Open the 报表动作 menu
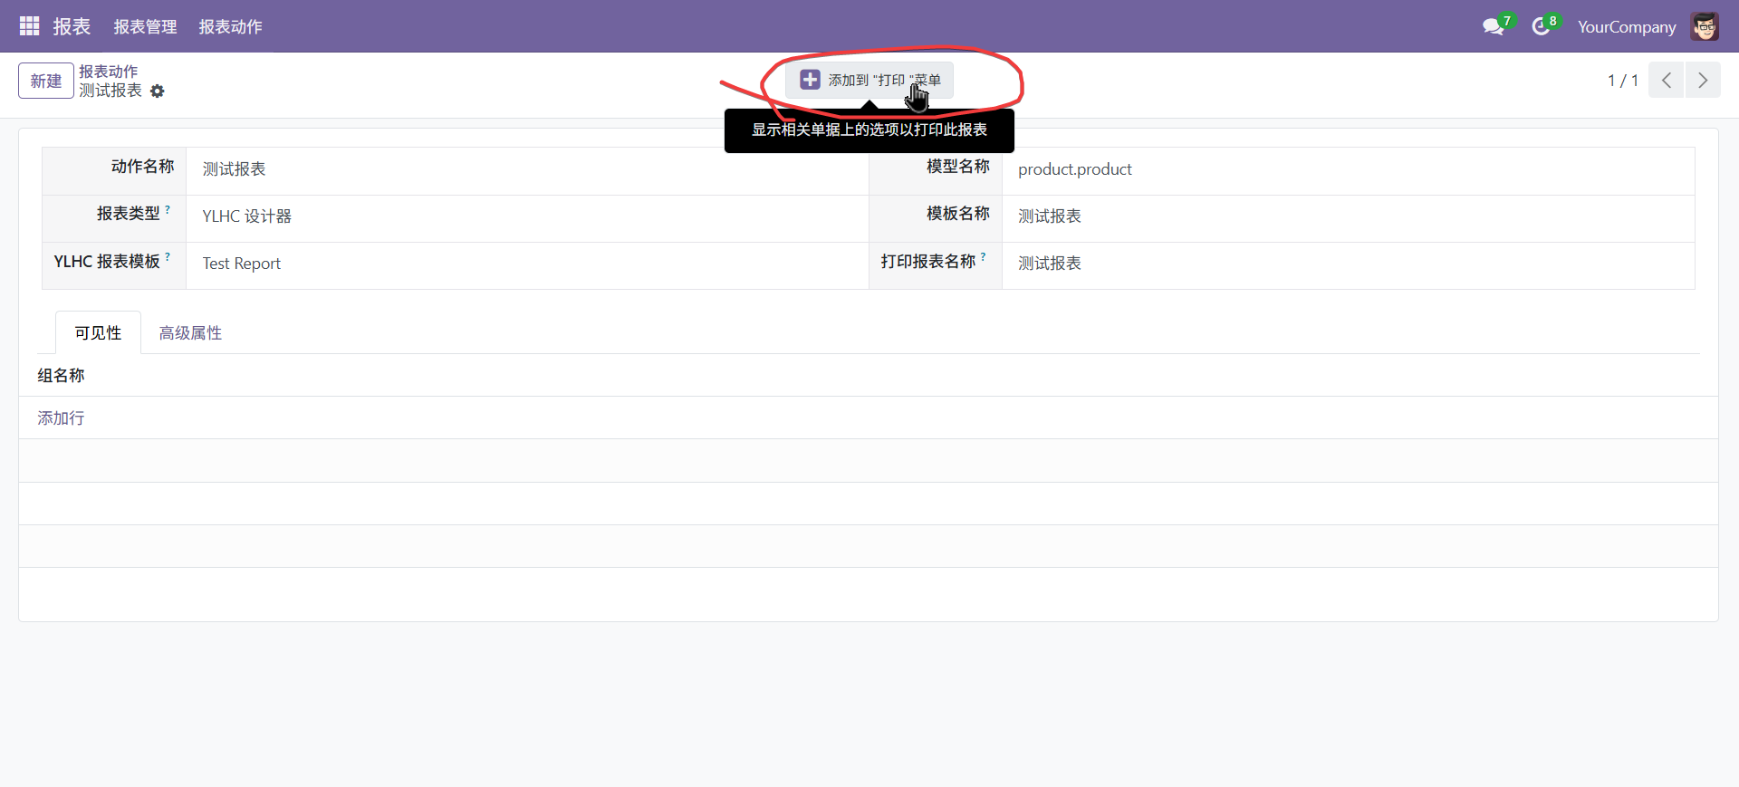 point(230,27)
